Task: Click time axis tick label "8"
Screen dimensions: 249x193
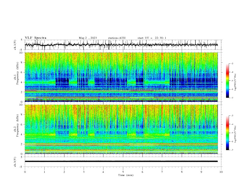Action: pyautogui.click(x=182, y=172)
